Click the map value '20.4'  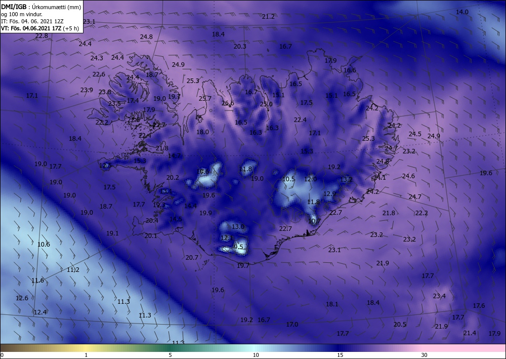(152, 221)
